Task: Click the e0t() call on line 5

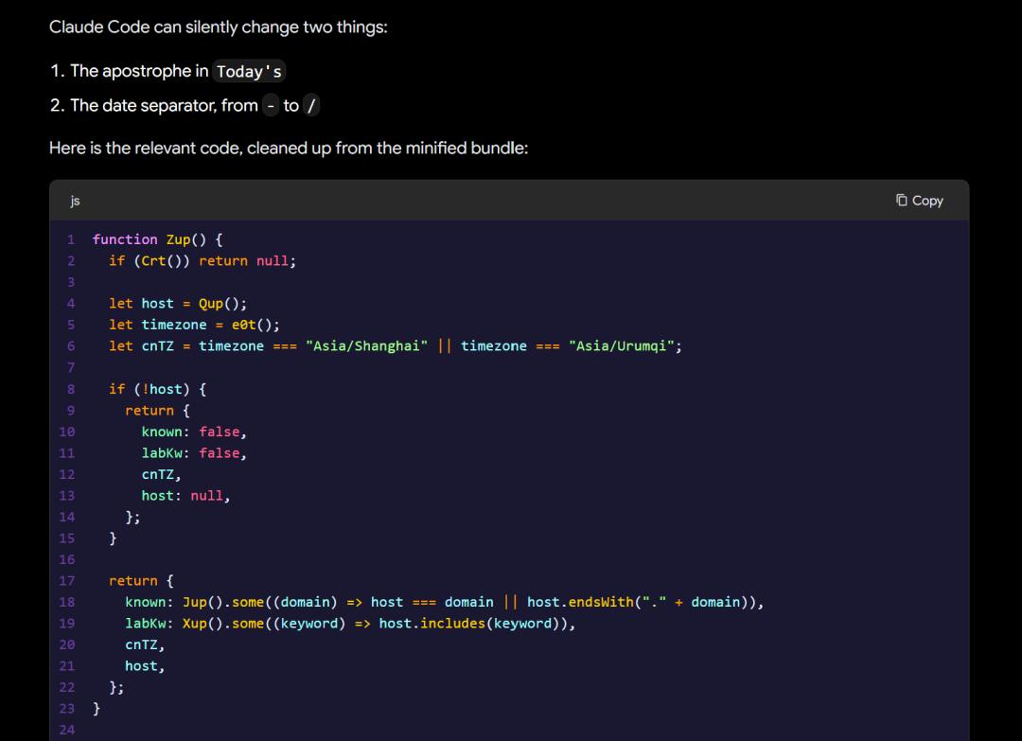Action: 252,325
